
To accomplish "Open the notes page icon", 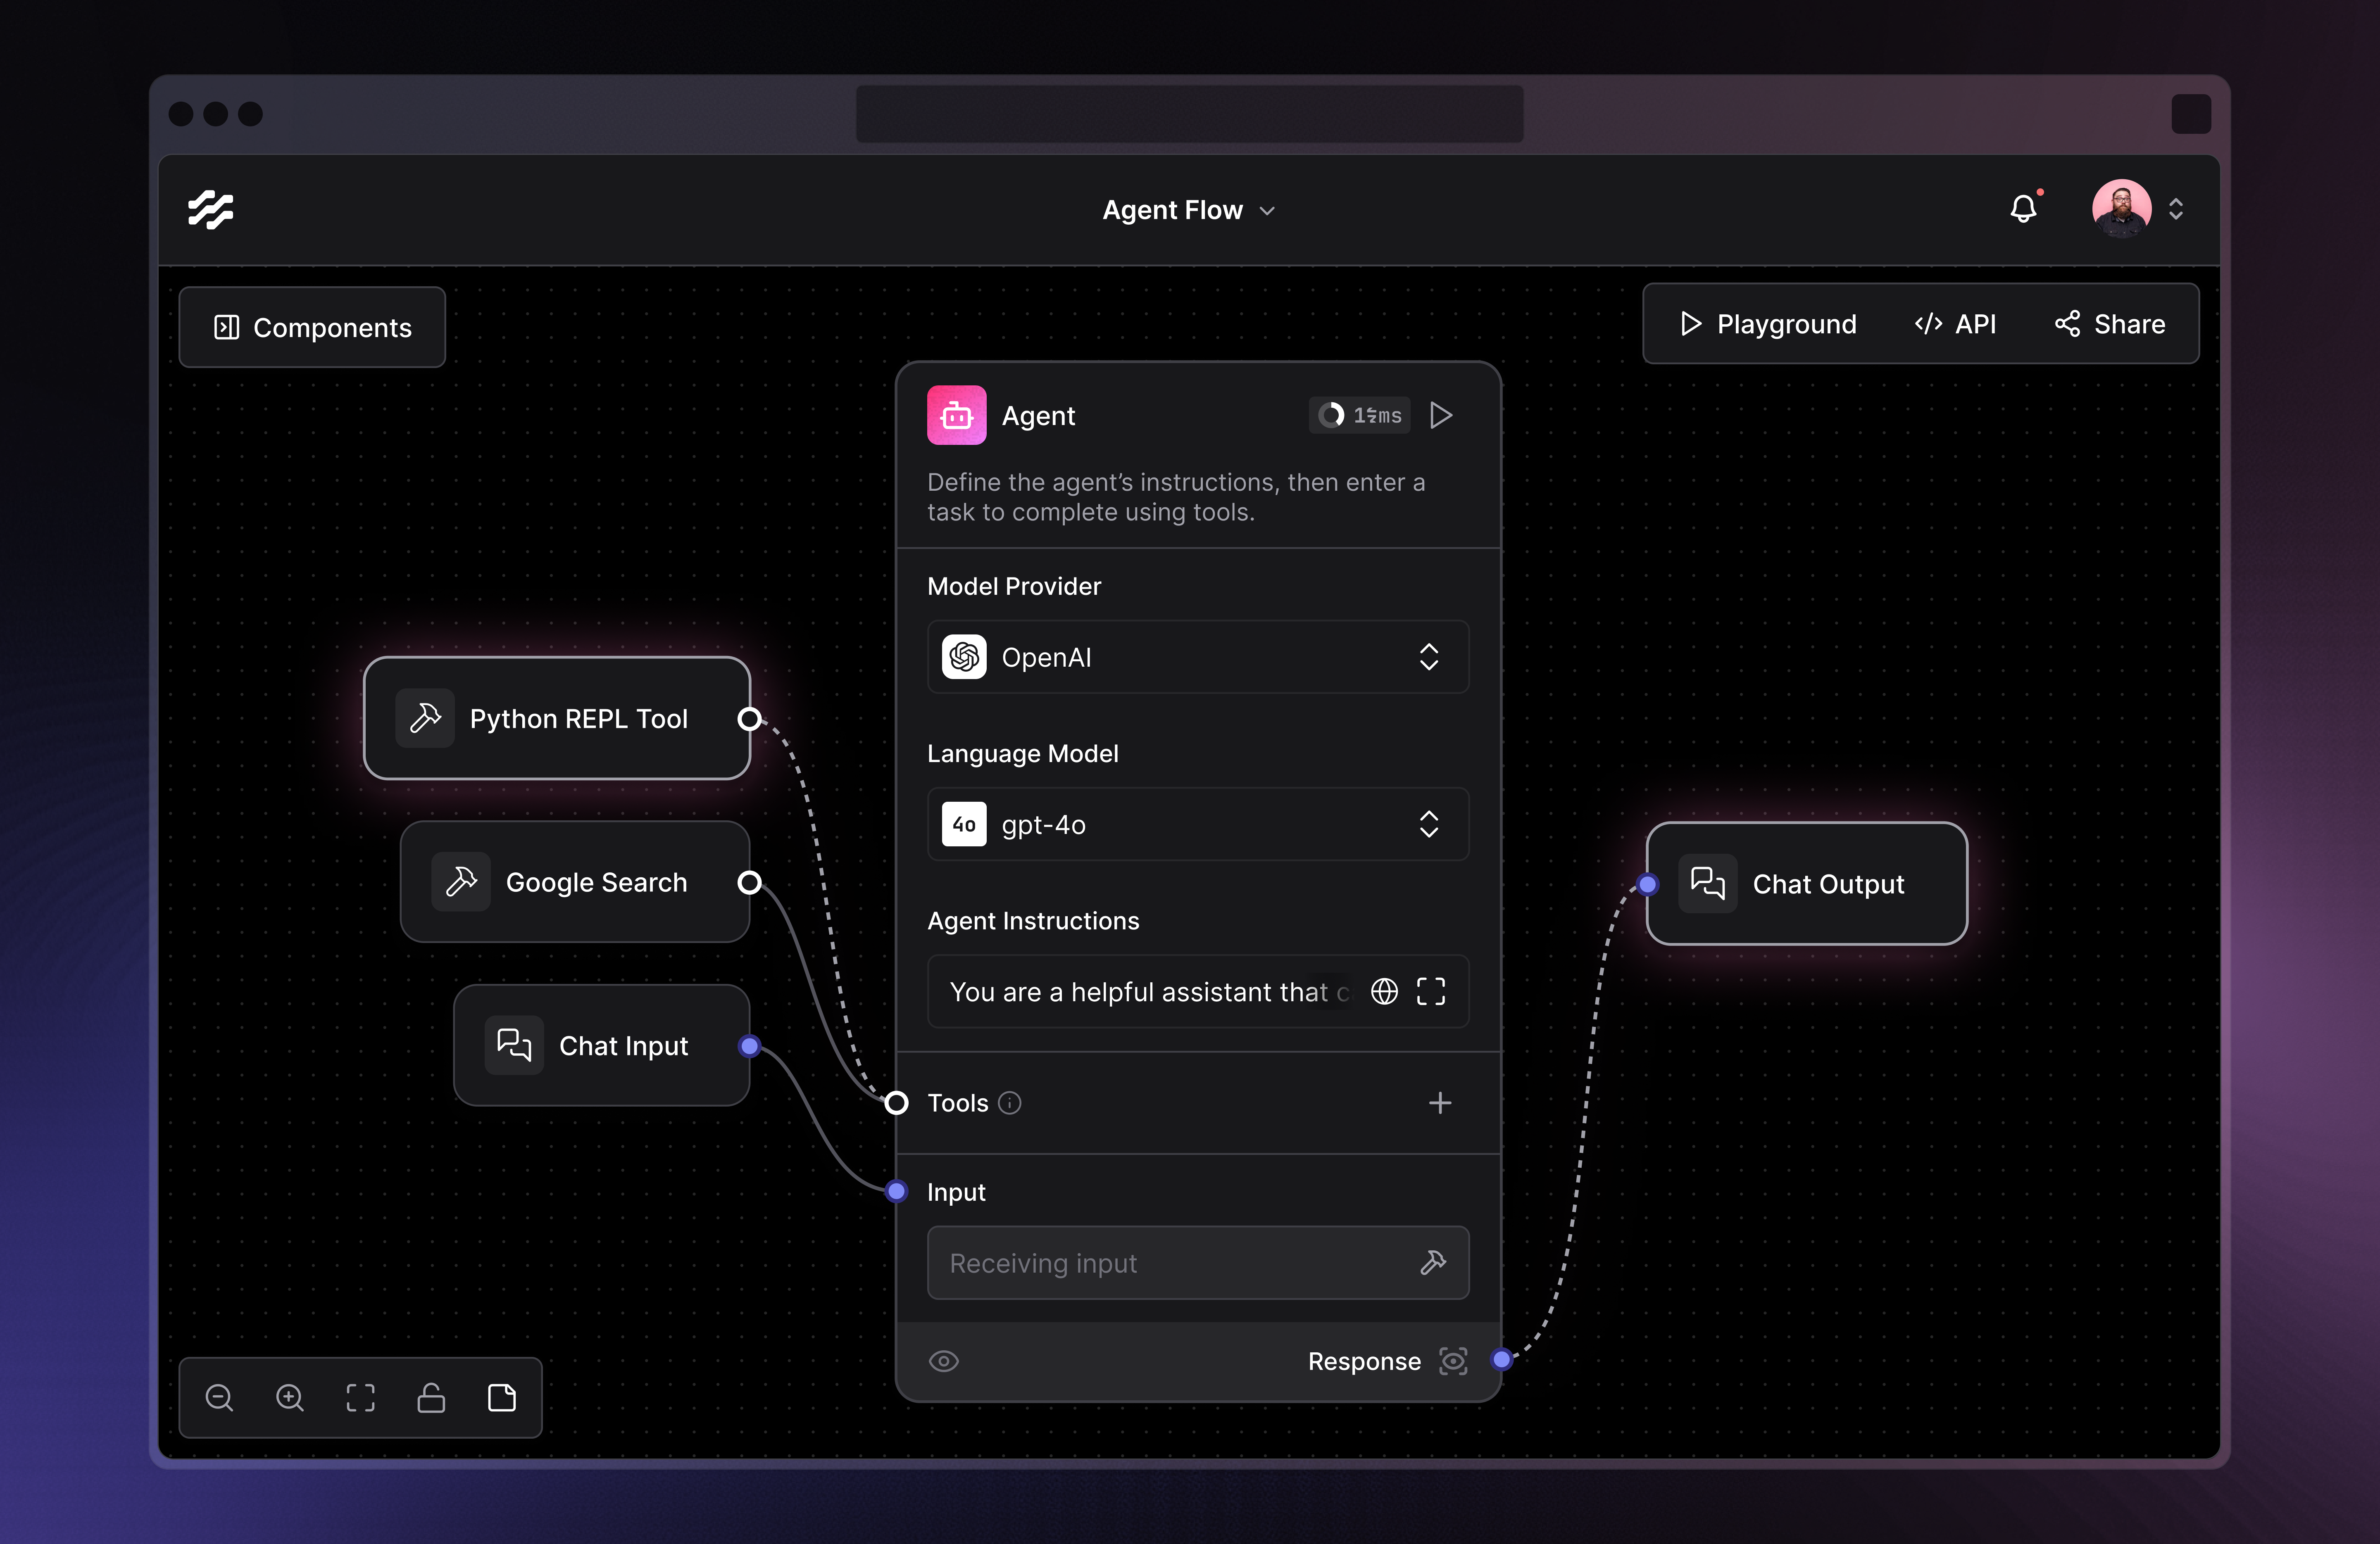I will 502,1397.
